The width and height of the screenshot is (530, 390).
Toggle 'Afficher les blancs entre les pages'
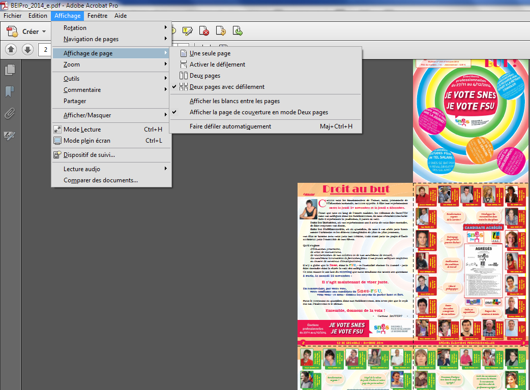[234, 101]
